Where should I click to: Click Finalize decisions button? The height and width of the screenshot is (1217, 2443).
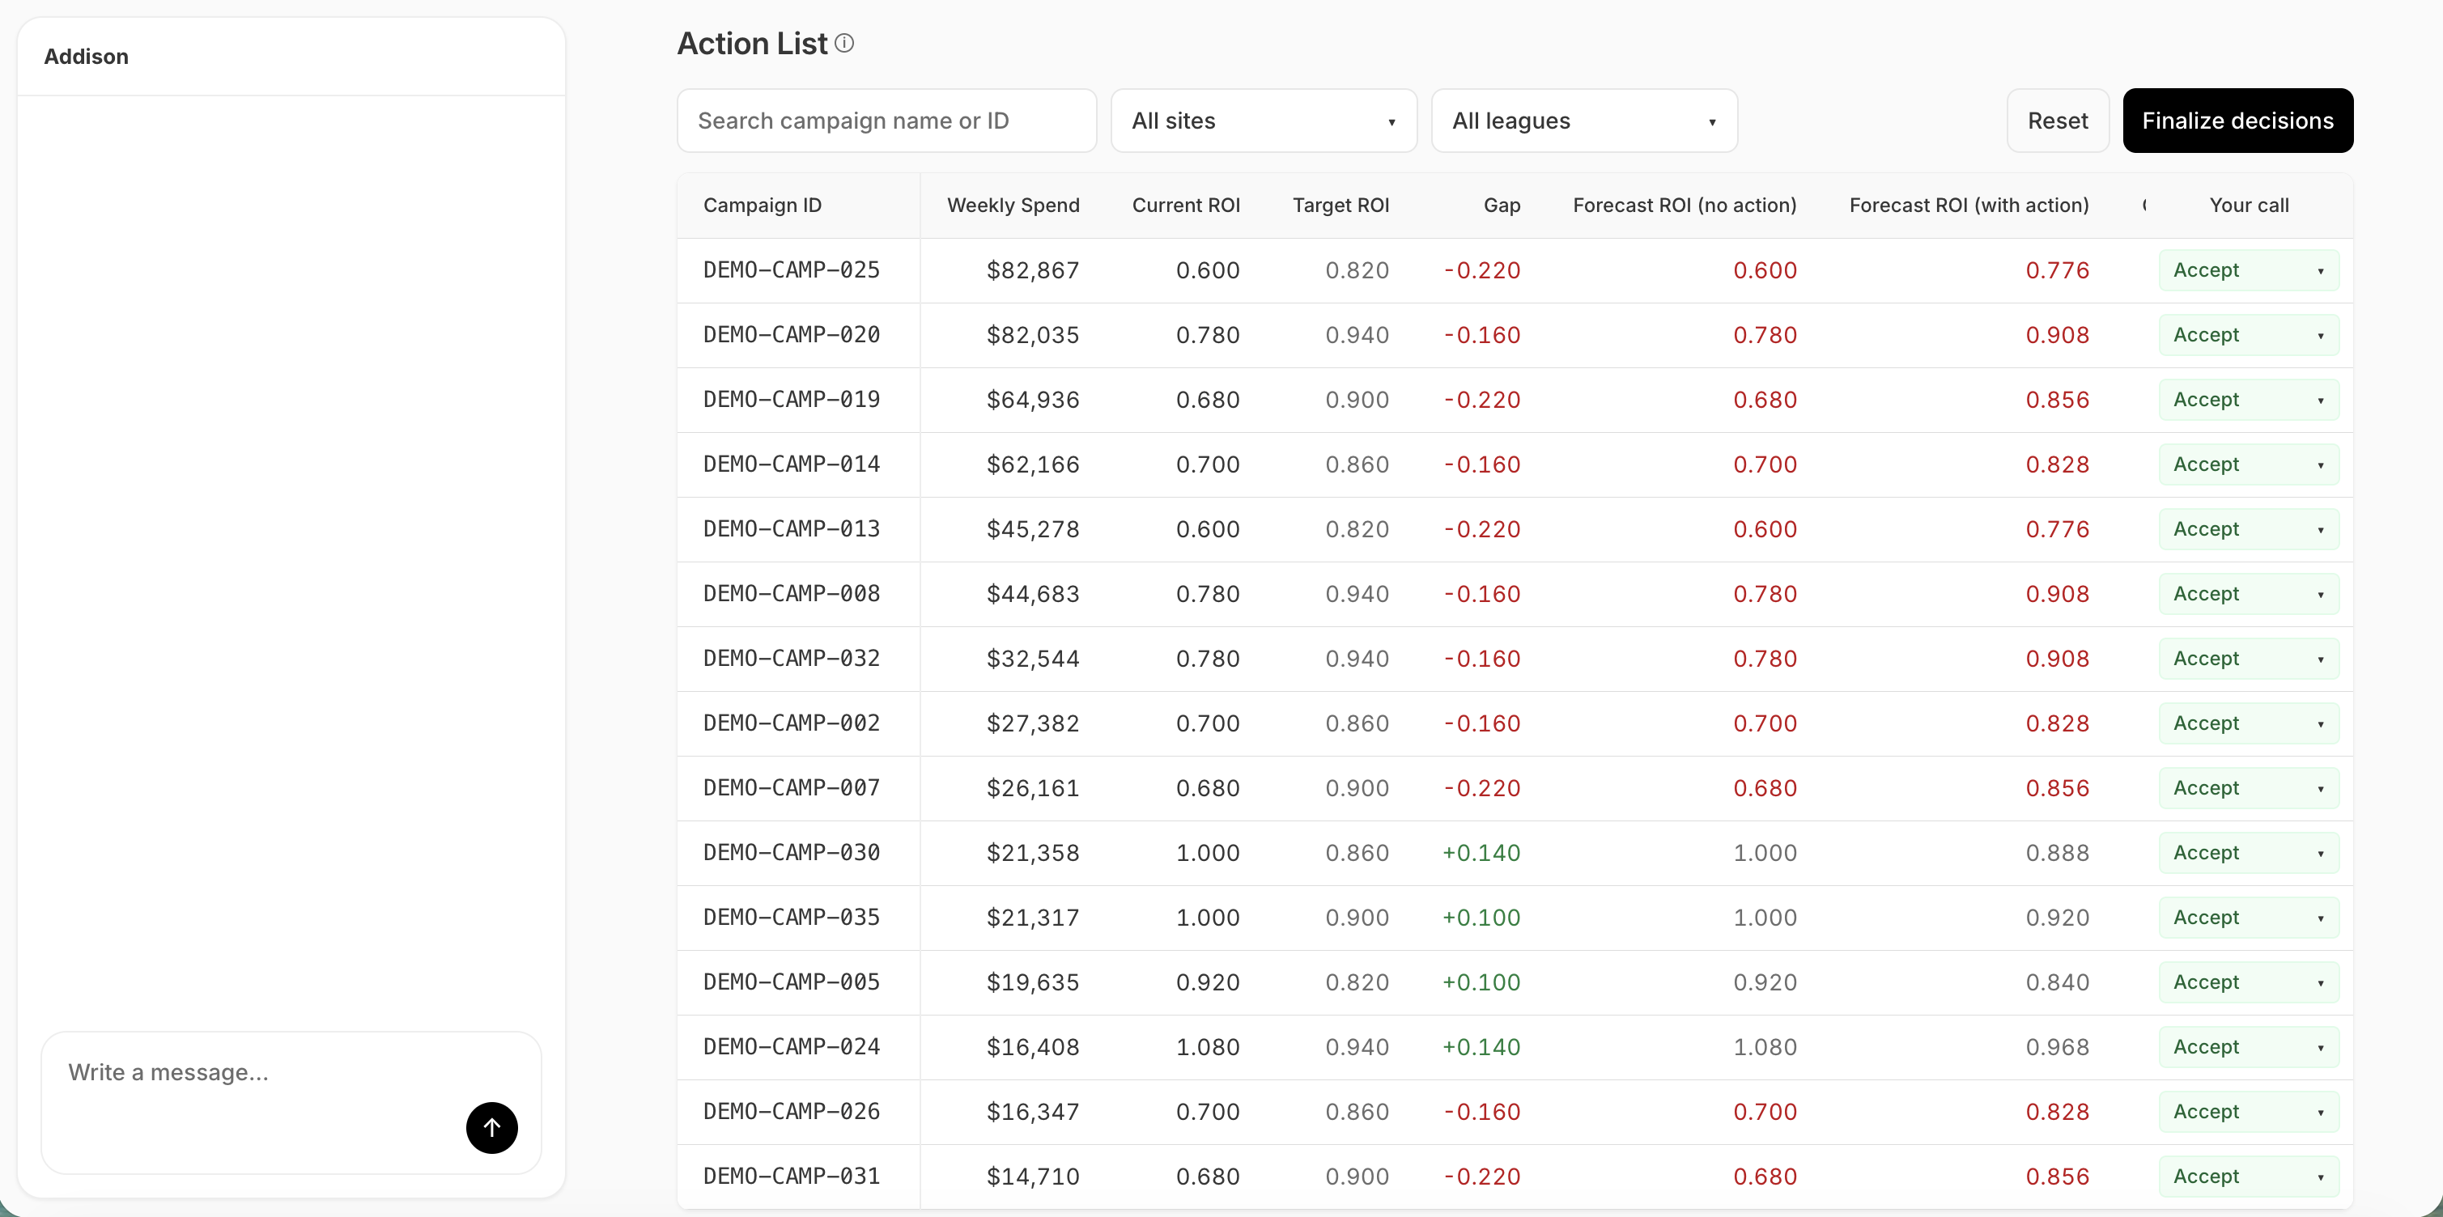click(x=2237, y=121)
